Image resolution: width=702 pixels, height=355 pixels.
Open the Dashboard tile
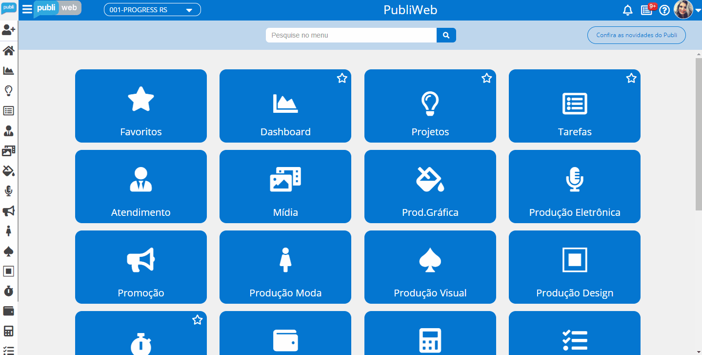[285, 106]
